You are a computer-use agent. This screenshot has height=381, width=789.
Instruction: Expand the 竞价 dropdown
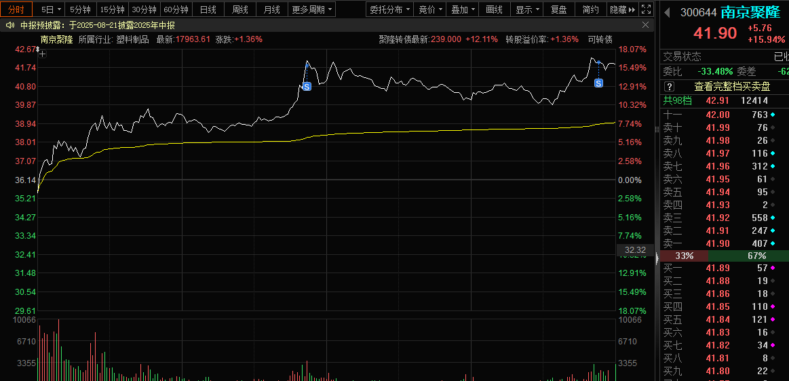pos(431,9)
